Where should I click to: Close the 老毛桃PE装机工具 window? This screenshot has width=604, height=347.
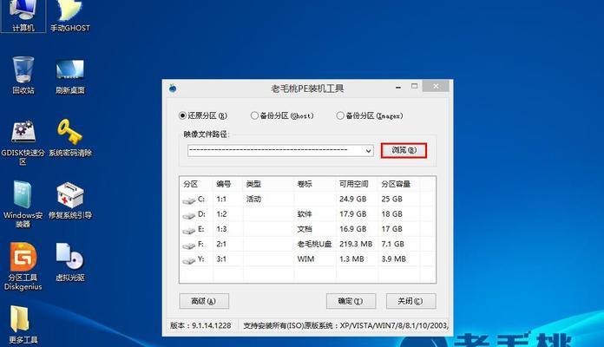[436, 86]
